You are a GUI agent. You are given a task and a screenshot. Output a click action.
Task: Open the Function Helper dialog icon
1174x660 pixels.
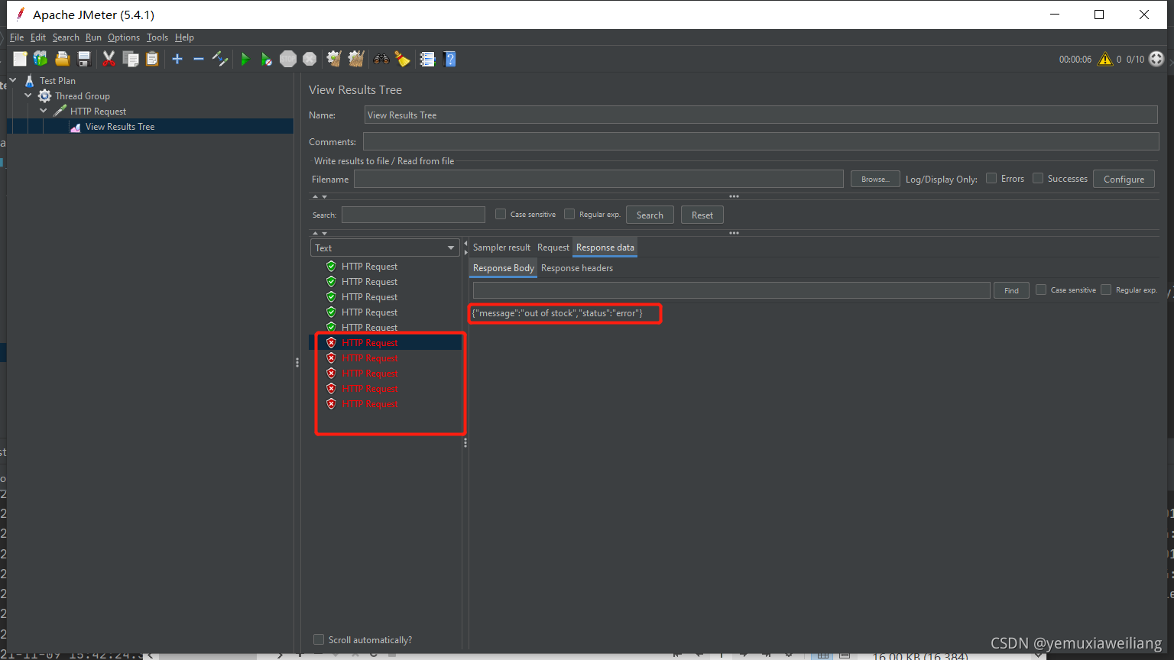427,59
